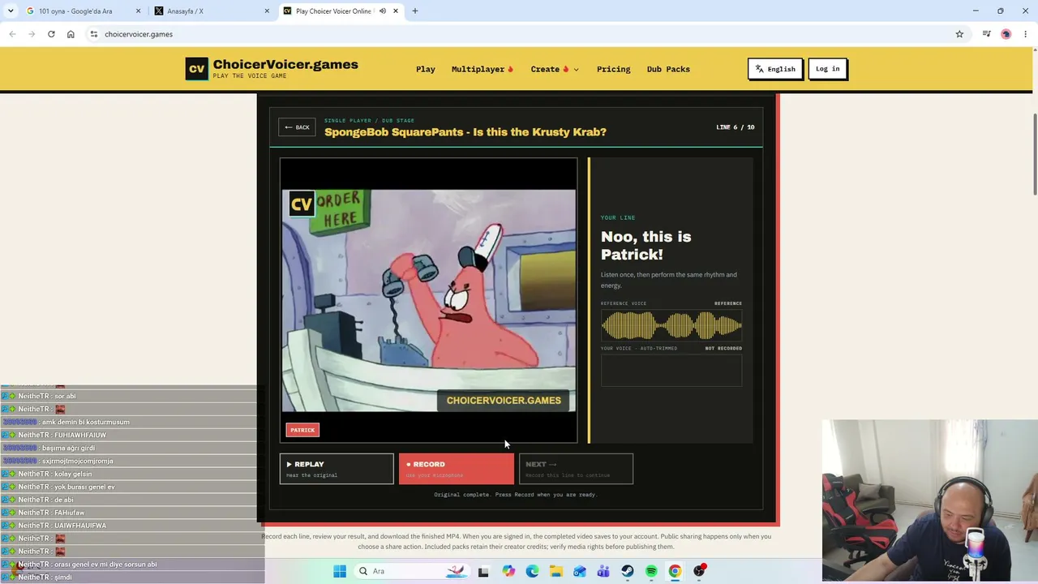Image resolution: width=1038 pixels, height=584 pixels.
Task: Mute the audio on the Choicer Voicer tab
Action: coord(383,11)
